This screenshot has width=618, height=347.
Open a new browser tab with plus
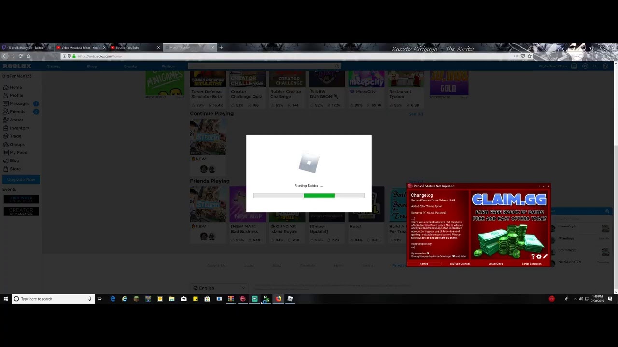tap(221, 47)
